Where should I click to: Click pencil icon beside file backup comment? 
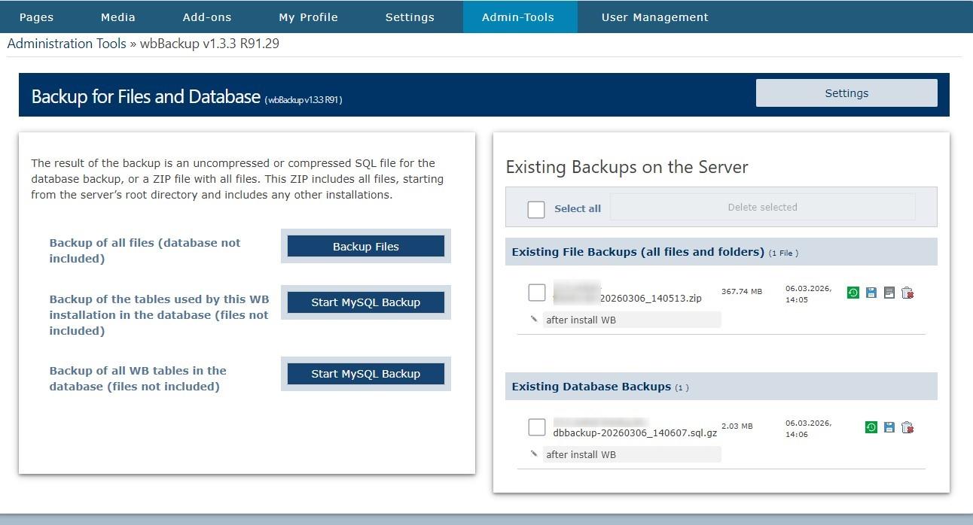click(534, 319)
